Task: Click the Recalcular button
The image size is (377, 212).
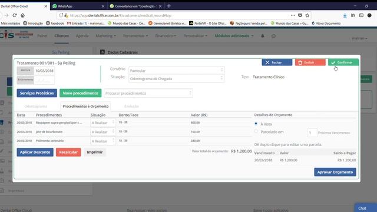Action: click(x=68, y=152)
